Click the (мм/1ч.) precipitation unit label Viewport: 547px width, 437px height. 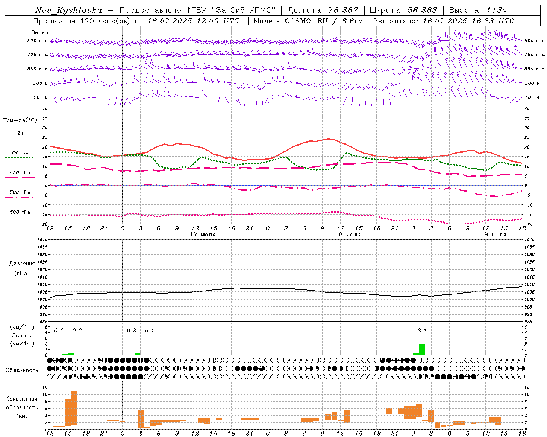[x=22, y=344]
